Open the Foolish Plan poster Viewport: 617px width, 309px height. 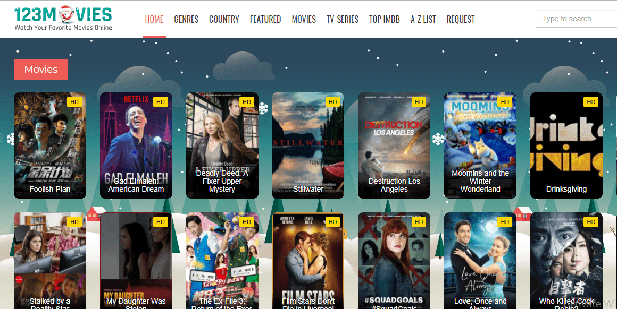click(x=50, y=145)
